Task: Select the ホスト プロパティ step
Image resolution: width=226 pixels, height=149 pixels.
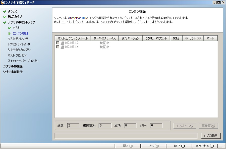Action: pos(17,55)
